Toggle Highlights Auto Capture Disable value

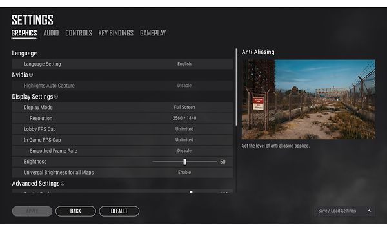pos(184,86)
